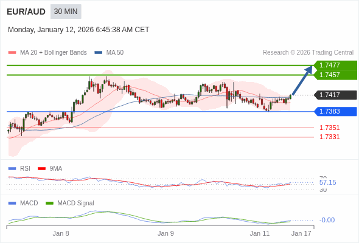Click the Jan 8 axis label
This screenshot has width=359, height=243.
pyautogui.click(x=61, y=233)
